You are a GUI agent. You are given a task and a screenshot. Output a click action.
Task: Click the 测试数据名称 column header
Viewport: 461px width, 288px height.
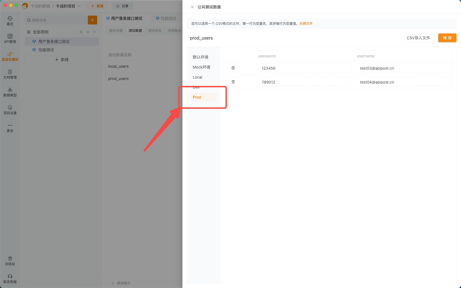120,55
